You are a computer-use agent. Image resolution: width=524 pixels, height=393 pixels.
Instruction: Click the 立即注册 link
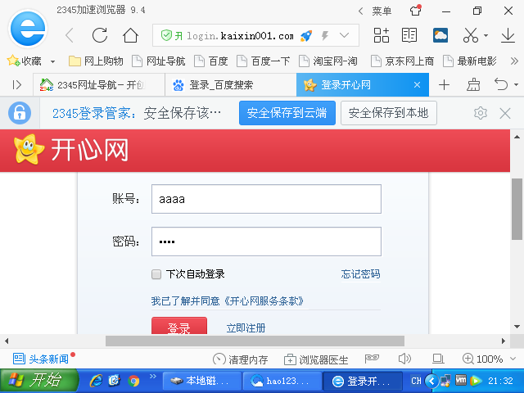[x=246, y=328]
